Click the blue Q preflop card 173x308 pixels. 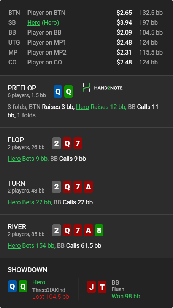click(x=58, y=91)
